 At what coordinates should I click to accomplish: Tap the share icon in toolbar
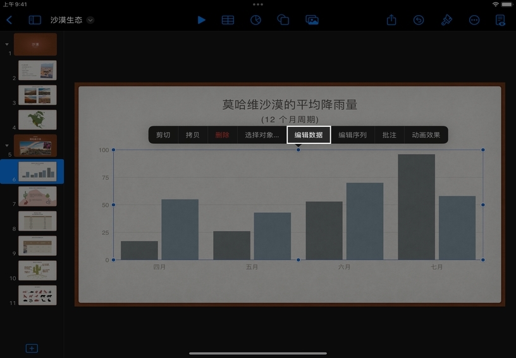coord(391,20)
